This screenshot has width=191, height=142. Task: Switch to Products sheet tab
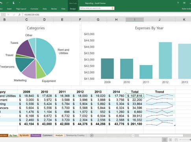point(36,135)
